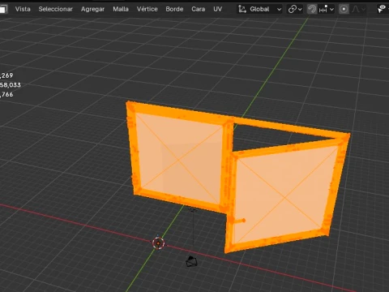The height and width of the screenshot is (292, 389).
Task: Open the snap increment options dropdown
Action: (x=327, y=9)
